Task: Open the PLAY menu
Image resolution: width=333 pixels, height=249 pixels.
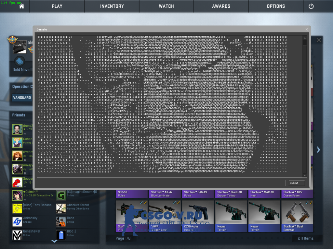Action: click(x=57, y=6)
